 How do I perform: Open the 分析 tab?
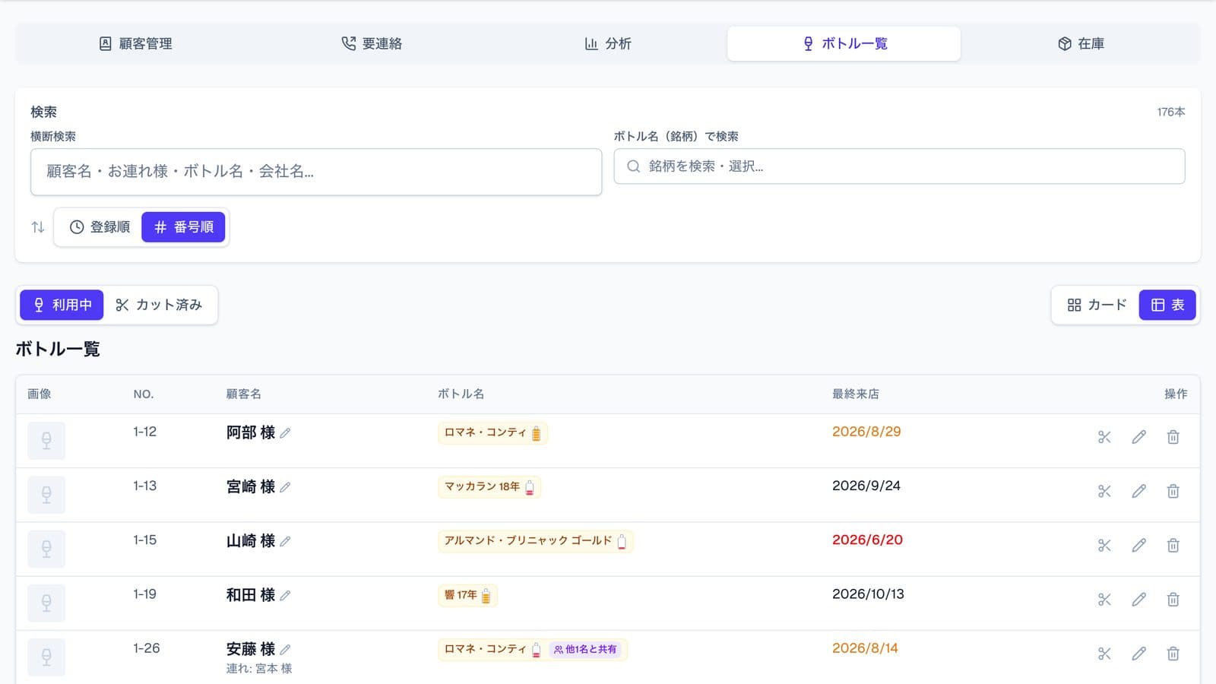[607, 44]
